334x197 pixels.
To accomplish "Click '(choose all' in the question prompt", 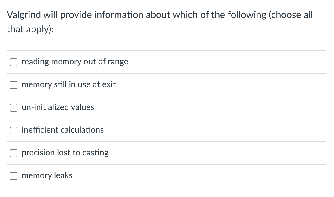I will (x=290, y=15).
